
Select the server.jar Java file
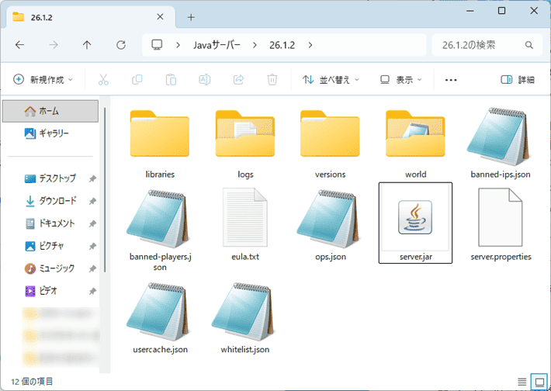click(x=415, y=223)
